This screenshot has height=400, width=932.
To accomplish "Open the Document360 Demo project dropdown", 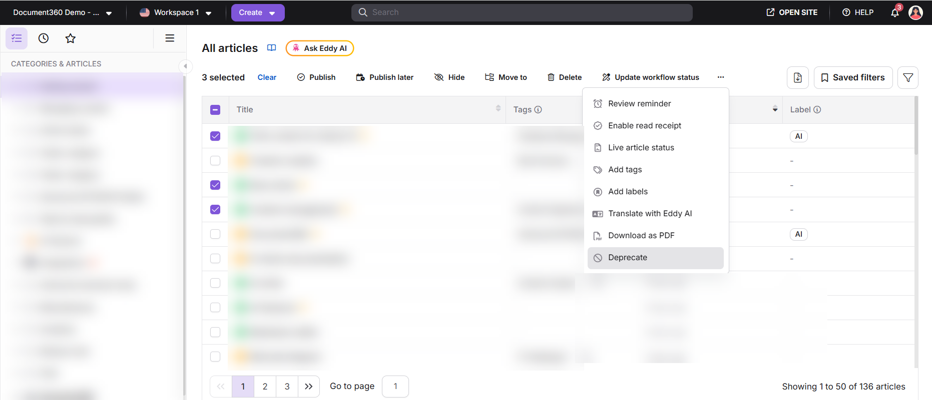I will [x=63, y=12].
